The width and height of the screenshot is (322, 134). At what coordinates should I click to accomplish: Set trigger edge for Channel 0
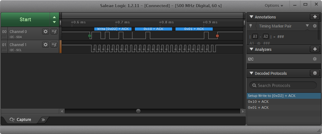pyautogui.click(x=54, y=31)
